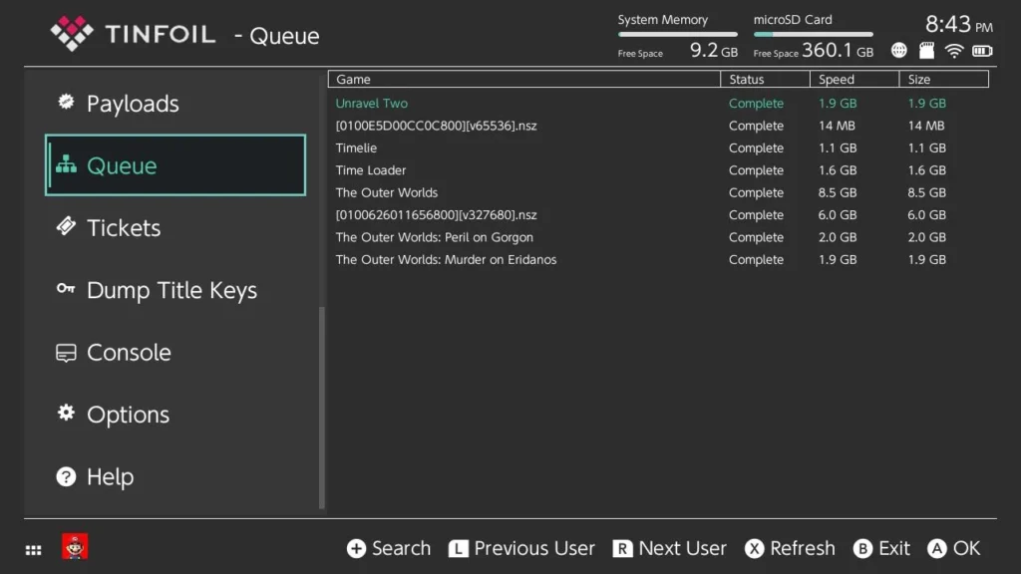The height and width of the screenshot is (574, 1021).
Task: Select The Outer Worlds base game row
Action: point(658,192)
